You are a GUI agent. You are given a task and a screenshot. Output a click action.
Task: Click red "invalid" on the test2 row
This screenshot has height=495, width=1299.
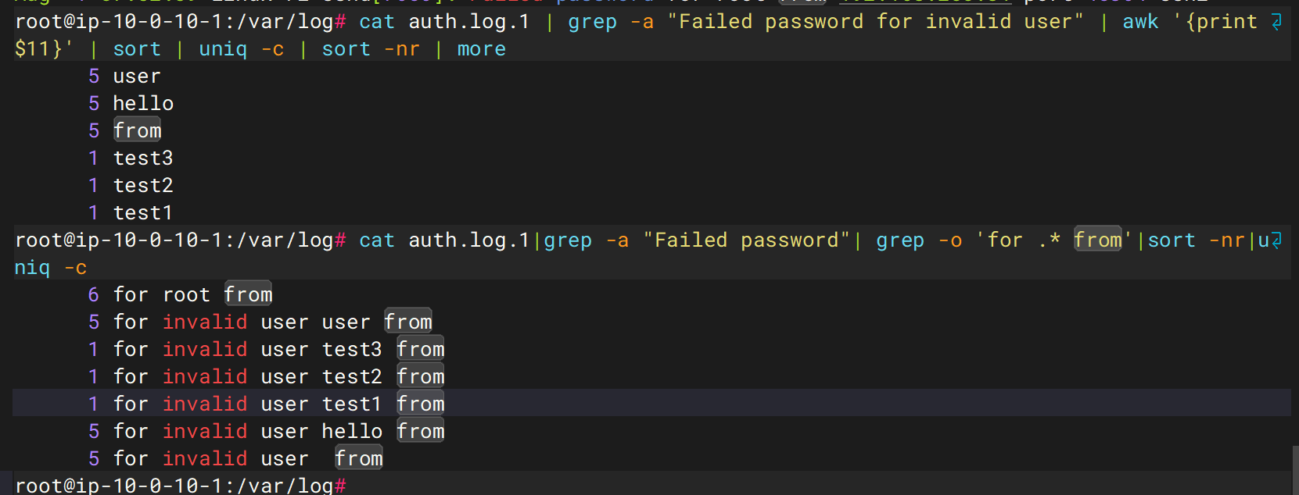coord(205,376)
